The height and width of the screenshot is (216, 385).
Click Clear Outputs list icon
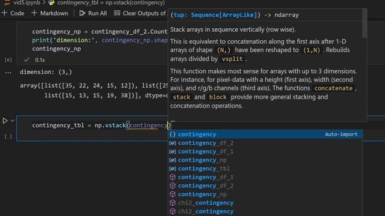pyautogui.click(x=117, y=13)
